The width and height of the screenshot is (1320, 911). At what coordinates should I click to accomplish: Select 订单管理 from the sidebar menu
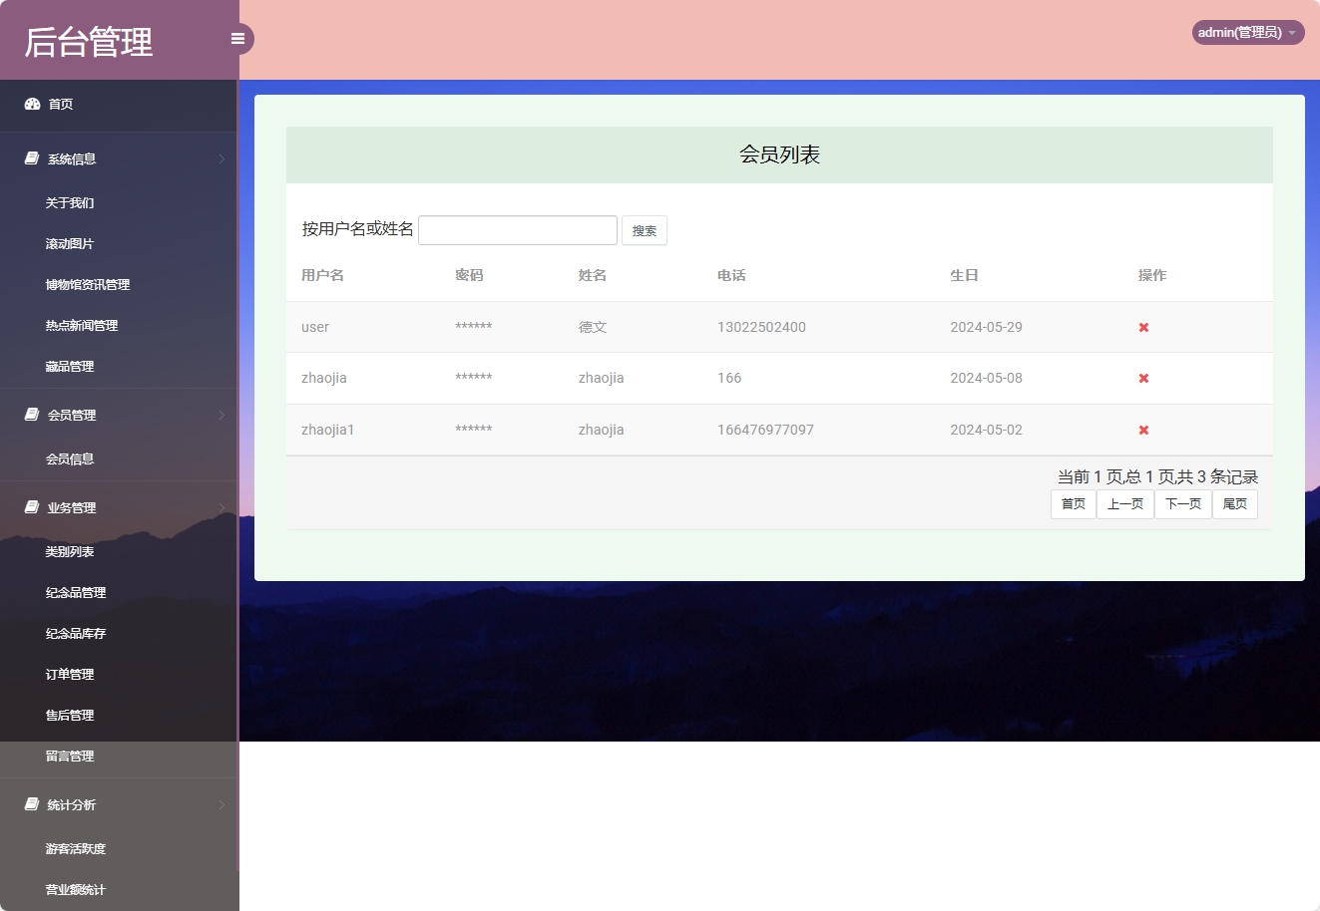pyautogui.click(x=69, y=674)
